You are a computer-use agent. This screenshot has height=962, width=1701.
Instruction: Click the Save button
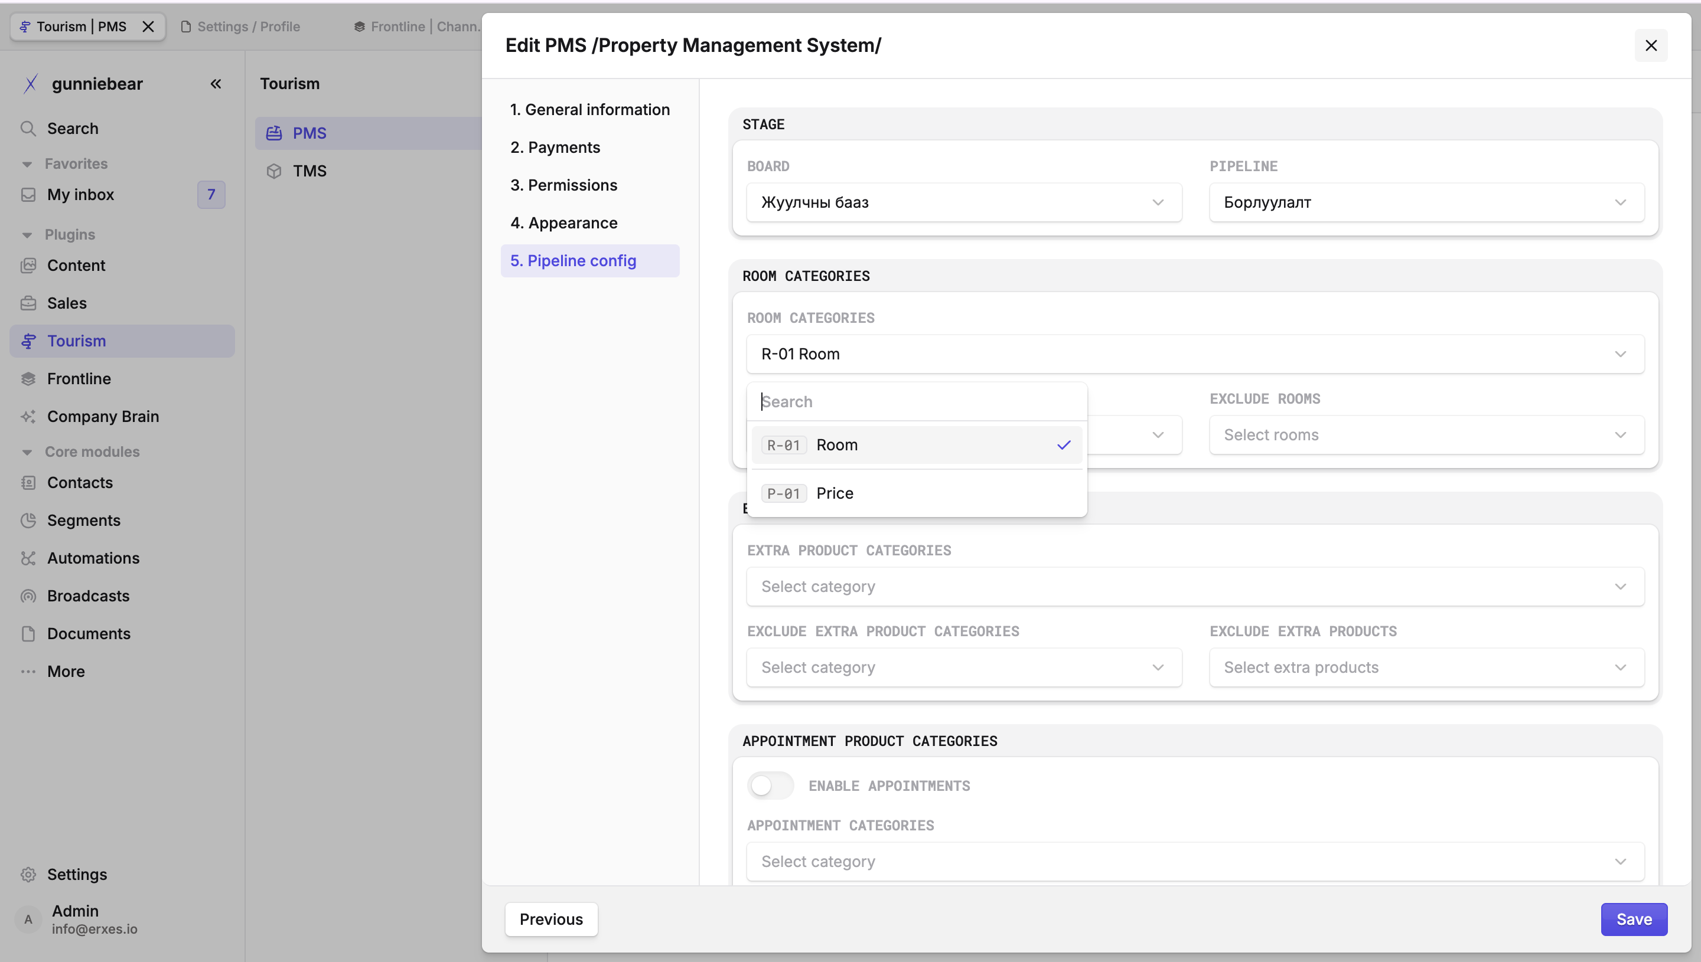[x=1634, y=919]
